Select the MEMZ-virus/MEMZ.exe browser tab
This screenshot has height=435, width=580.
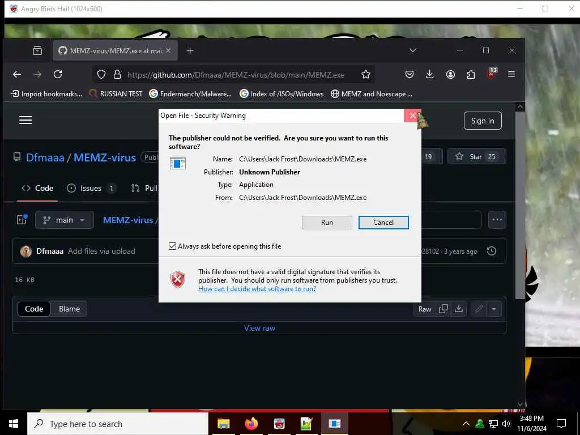(115, 50)
